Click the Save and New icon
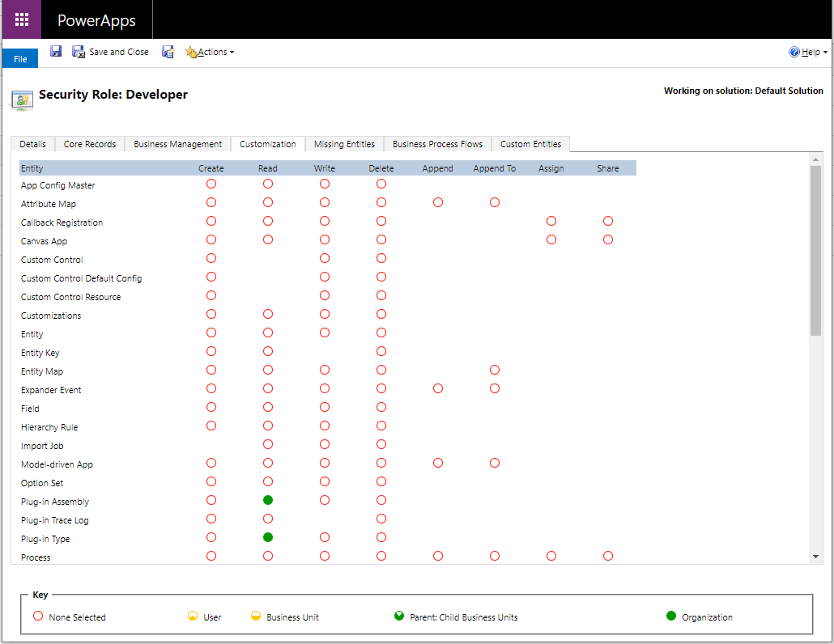Screen dimensions: 834x644 pyautogui.click(x=168, y=52)
